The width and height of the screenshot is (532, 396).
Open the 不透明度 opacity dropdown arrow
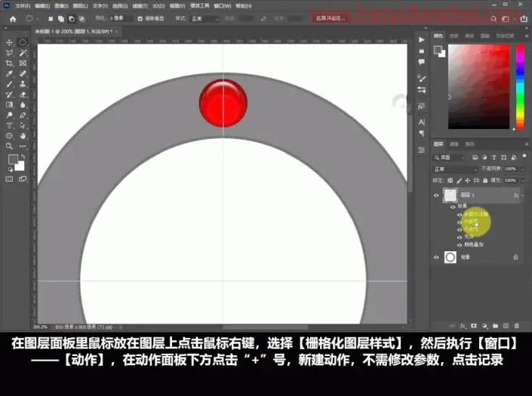coord(523,169)
